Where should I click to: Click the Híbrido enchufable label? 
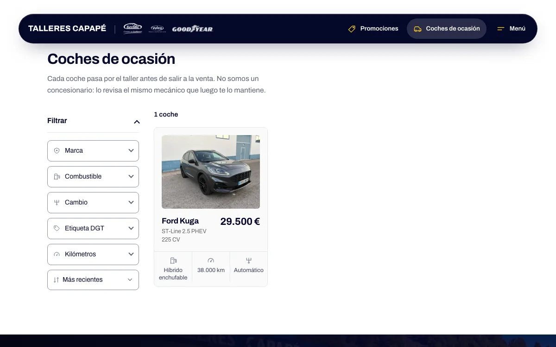[173, 274]
